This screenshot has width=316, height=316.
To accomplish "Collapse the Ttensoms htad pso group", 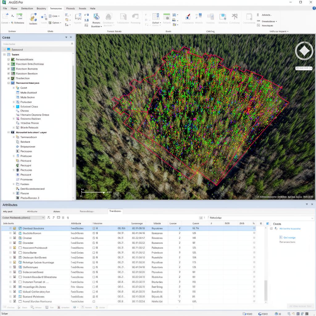I will 8,83.
